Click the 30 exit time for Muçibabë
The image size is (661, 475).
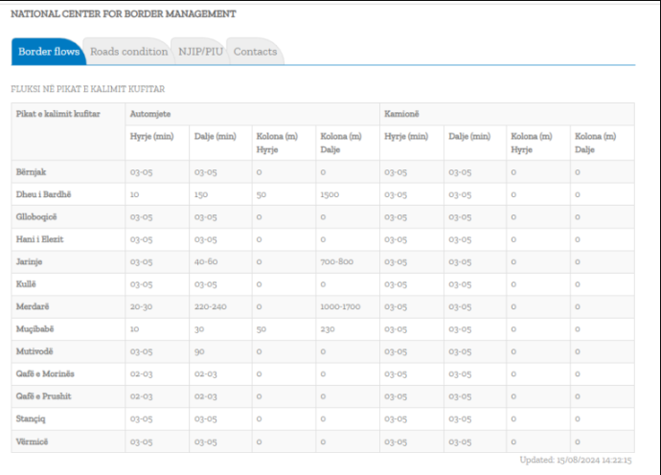coord(199,329)
